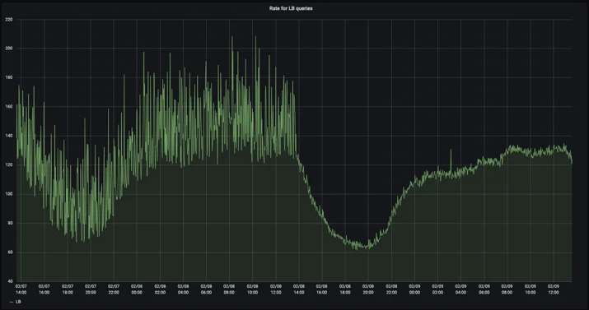Click the 140 y-axis label
The width and height of the screenshot is (589, 310).
coord(9,136)
